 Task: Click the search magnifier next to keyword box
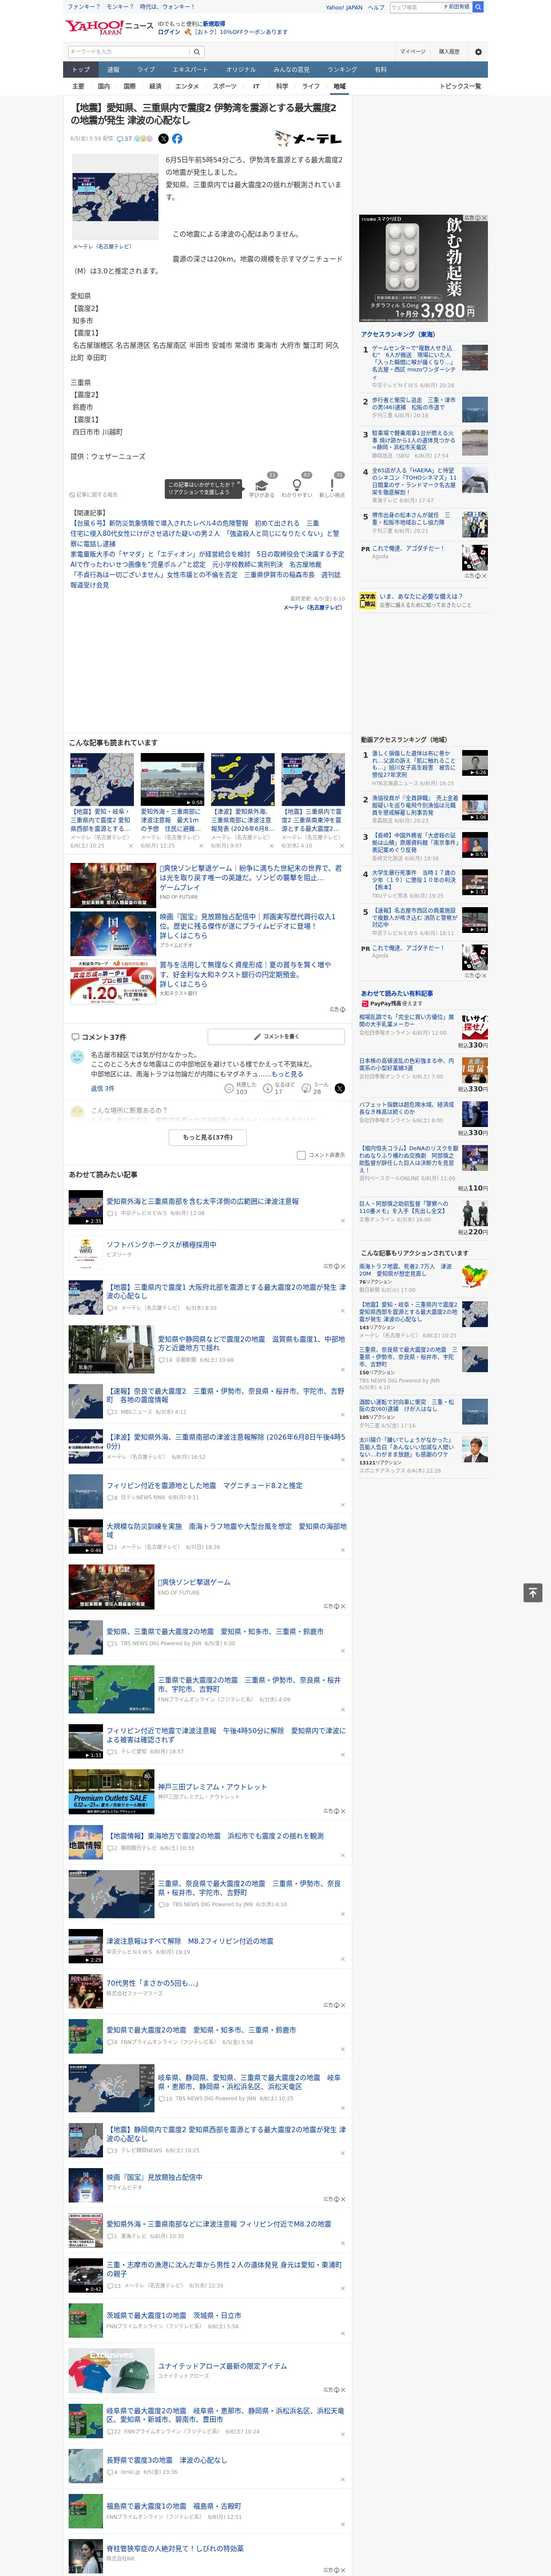[197, 52]
